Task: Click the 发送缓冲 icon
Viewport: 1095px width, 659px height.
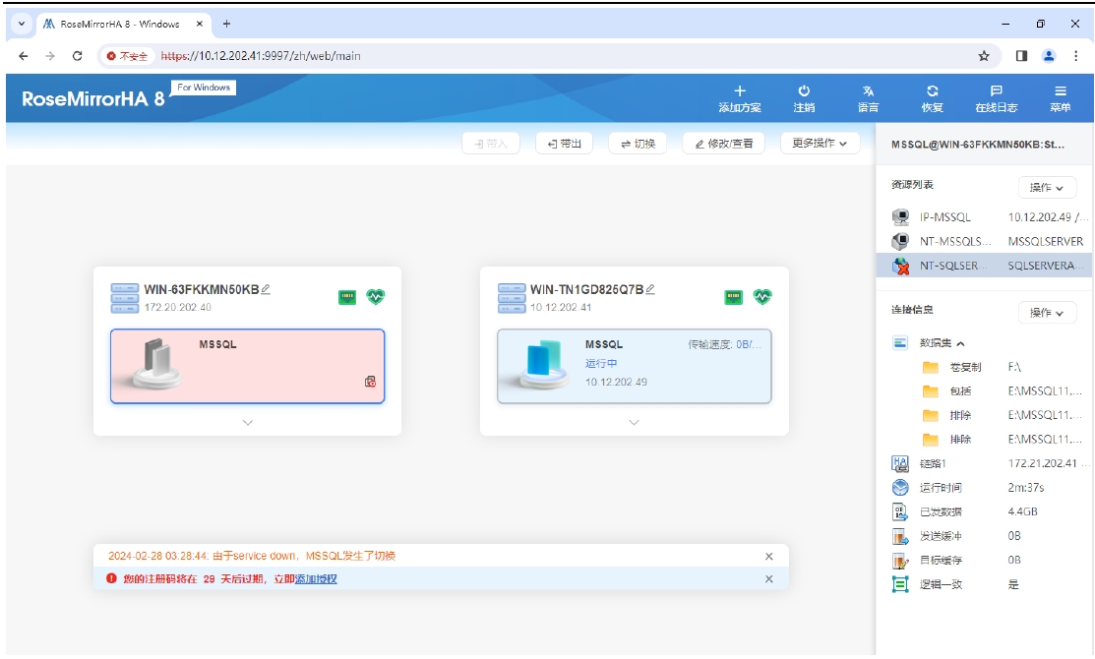Action: (x=900, y=536)
